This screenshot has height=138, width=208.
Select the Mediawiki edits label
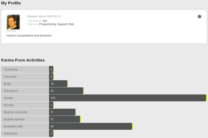point(13,126)
